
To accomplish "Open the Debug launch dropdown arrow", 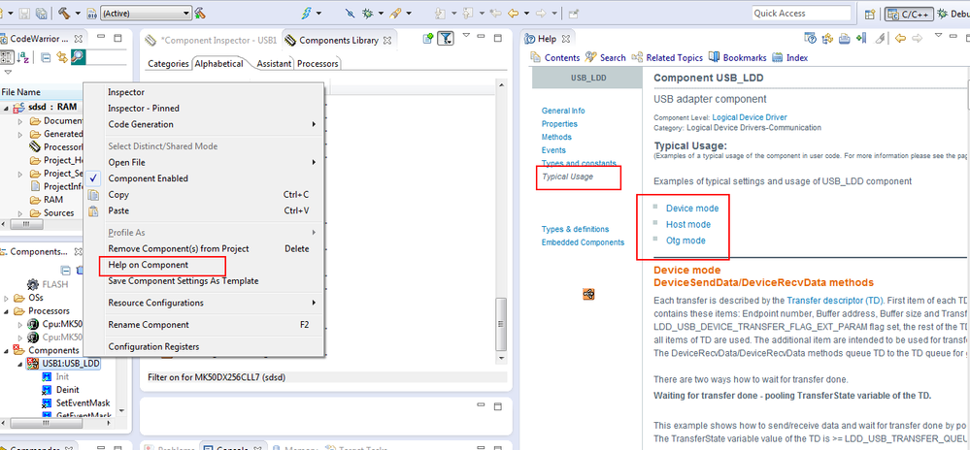I will [x=381, y=13].
